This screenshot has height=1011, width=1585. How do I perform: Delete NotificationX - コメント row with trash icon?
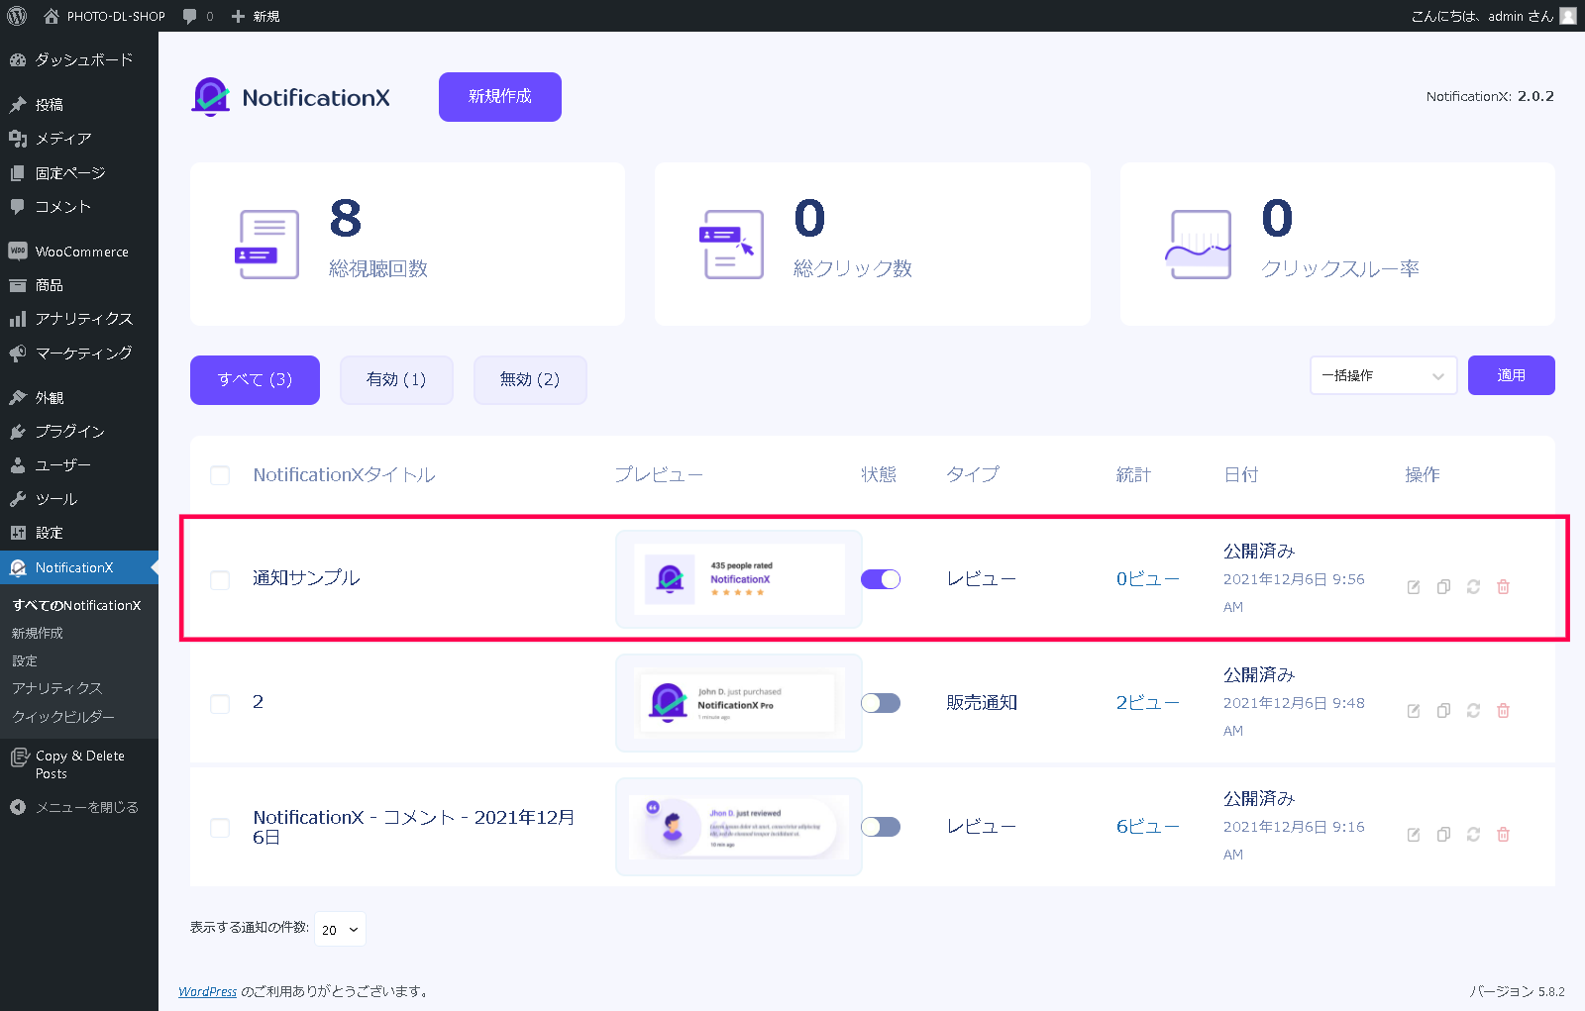pyautogui.click(x=1503, y=835)
